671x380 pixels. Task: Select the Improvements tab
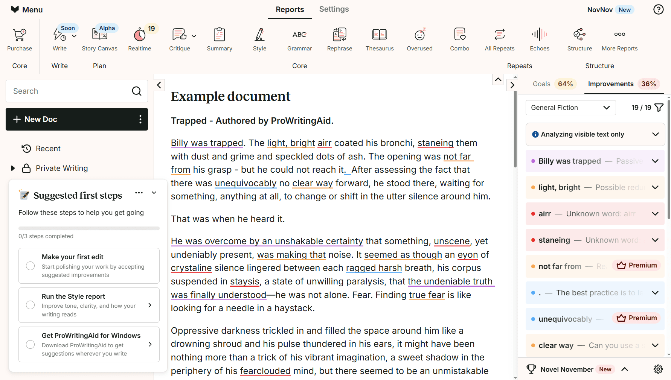click(x=624, y=84)
